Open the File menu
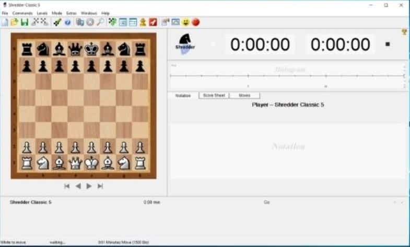The height and width of the screenshot is (247, 410). click(5, 13)
